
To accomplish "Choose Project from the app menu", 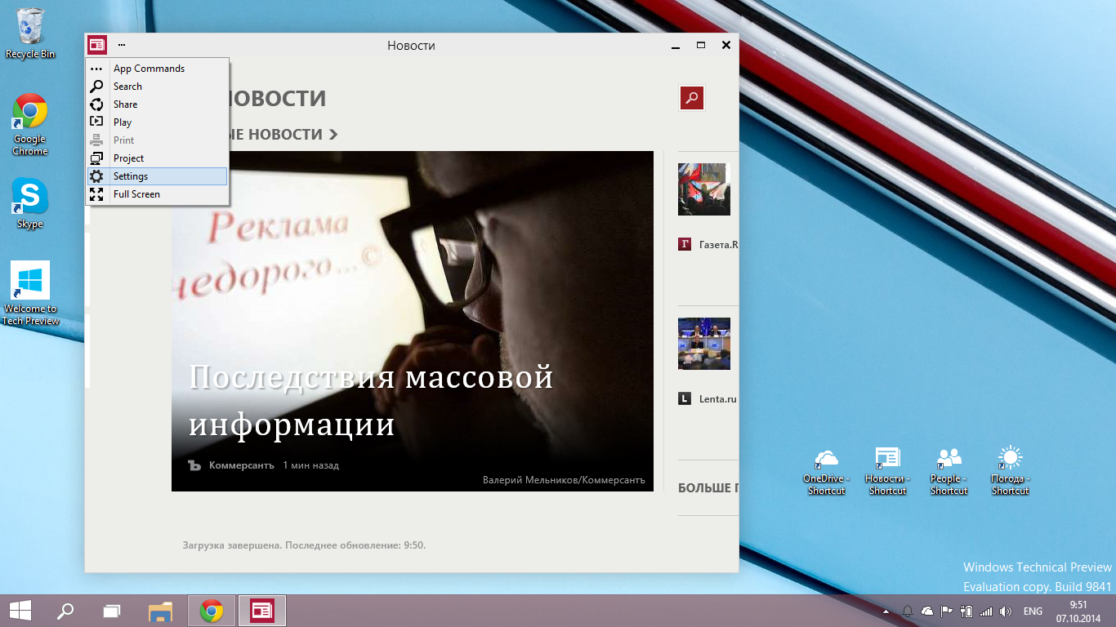I will [128, 158].
